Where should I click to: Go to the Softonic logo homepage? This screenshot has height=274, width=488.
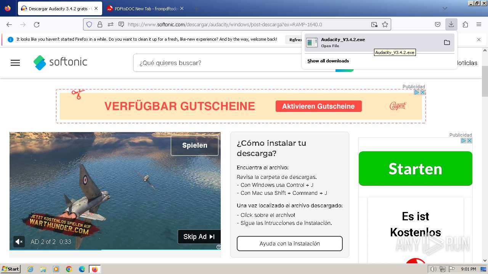pyautogui.click(x=60, y=62)
